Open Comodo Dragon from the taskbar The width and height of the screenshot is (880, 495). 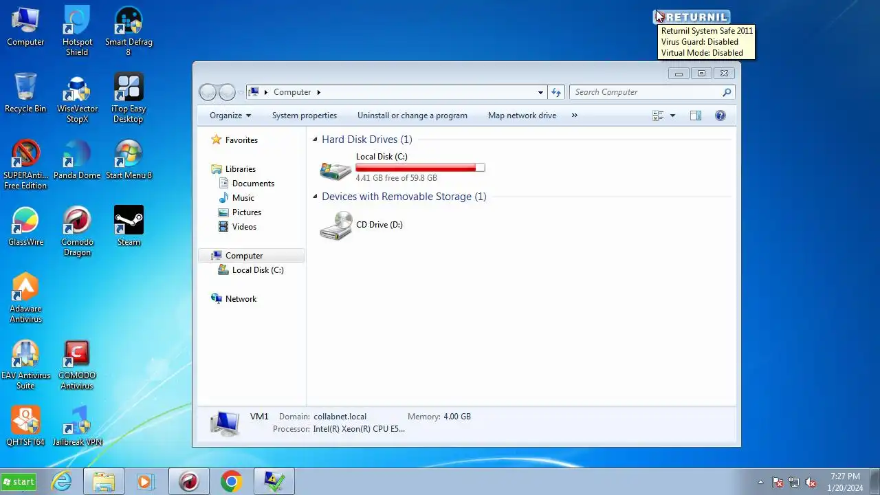[x=189, y=482]
